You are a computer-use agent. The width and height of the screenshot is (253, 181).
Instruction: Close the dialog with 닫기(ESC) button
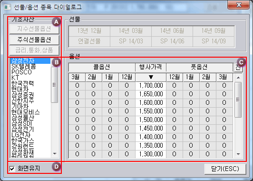coord(225,169)
